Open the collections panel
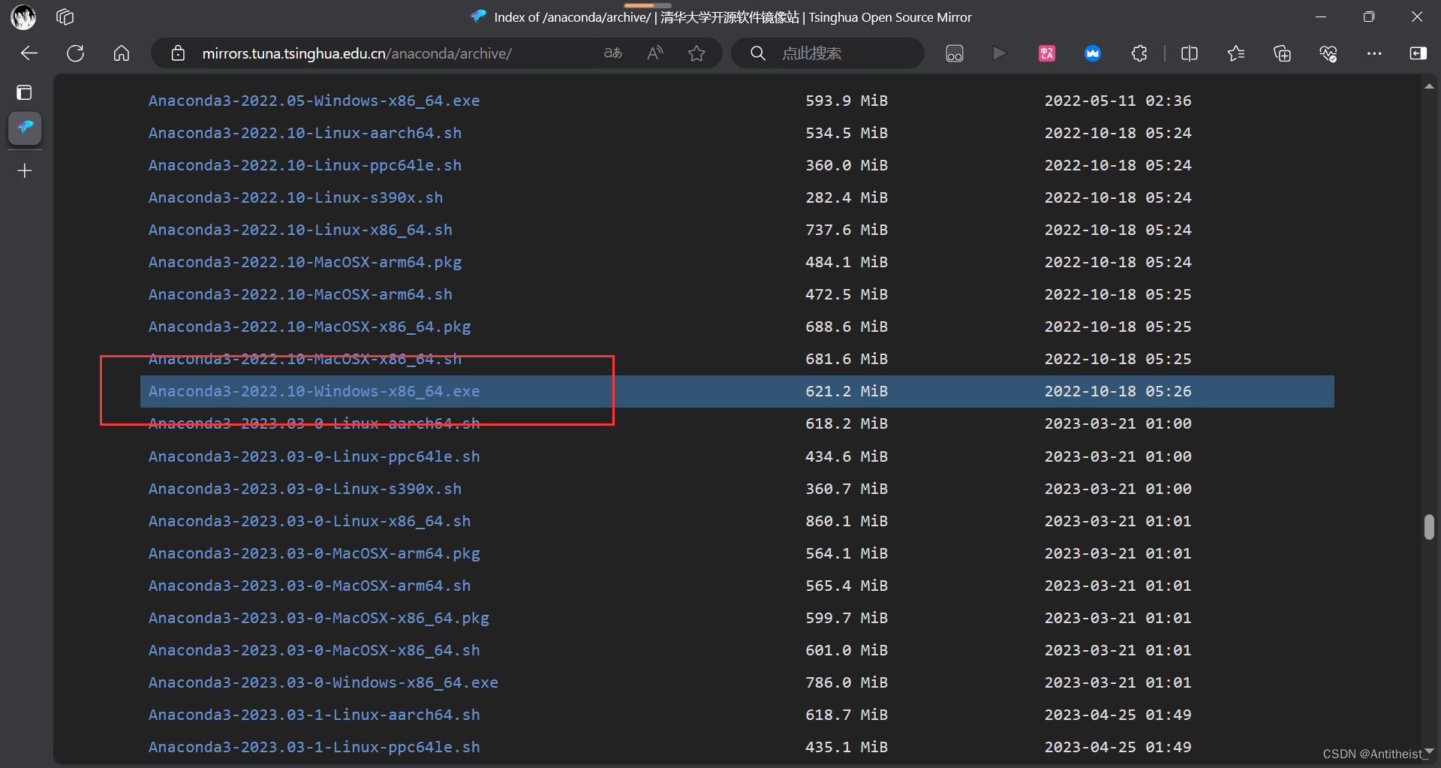The height and width of the screenshot is (768, 1441). tap(1283, 53)
